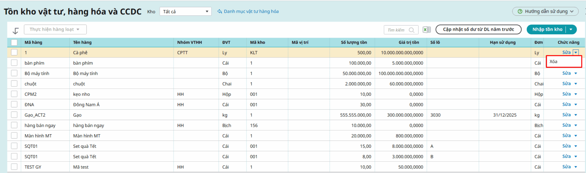The image size is (586, 173).
Task: Click the Tên hàng column header
Action: pyautogui.click(x=82, y=42)
